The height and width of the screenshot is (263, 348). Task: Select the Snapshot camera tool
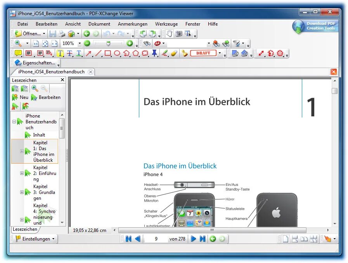(179, 34)
